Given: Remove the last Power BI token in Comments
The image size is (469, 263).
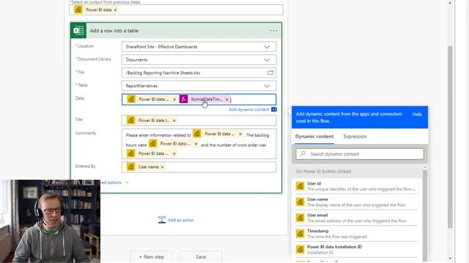Looking at the screenshot, I should (x=174, y=153).
